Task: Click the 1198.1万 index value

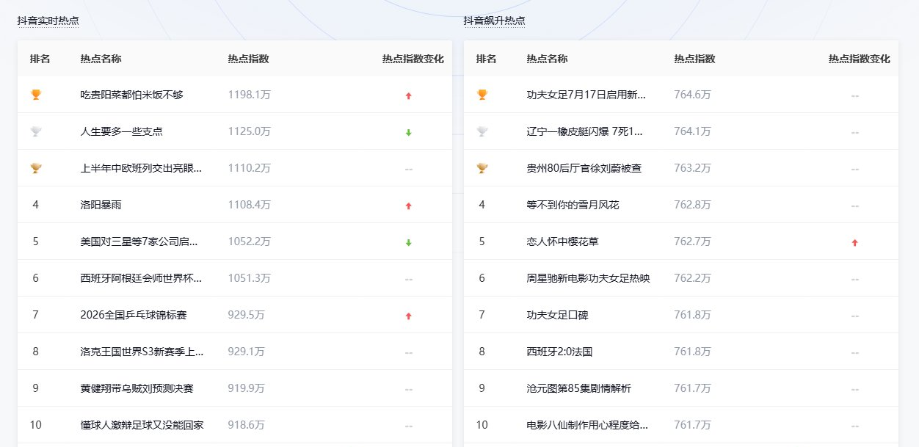Action: pos(250,95)
